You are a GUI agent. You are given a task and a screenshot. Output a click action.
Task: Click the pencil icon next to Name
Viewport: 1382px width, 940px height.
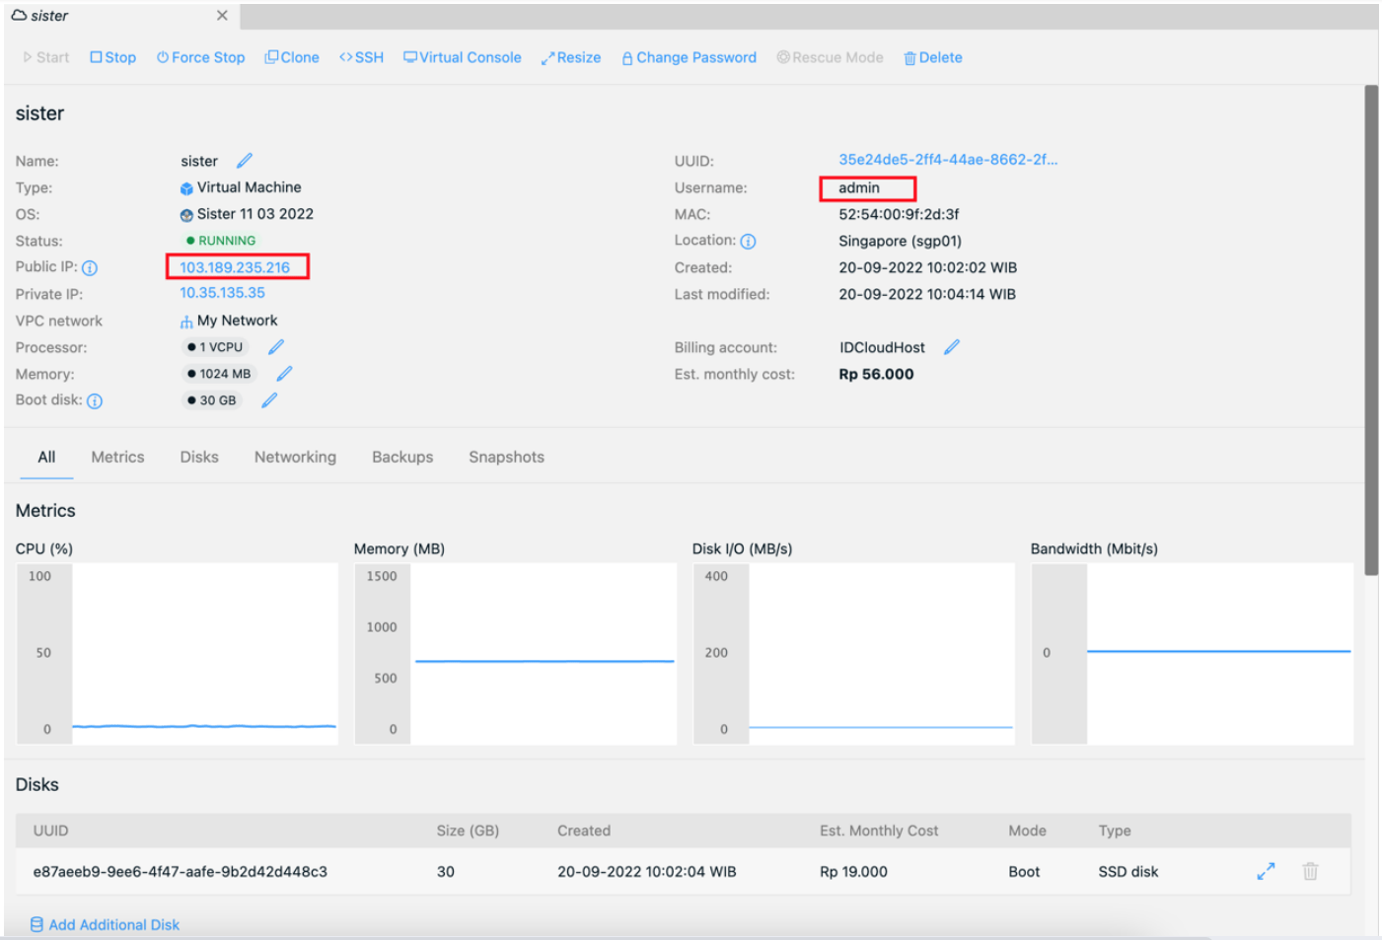pos(245,161)
